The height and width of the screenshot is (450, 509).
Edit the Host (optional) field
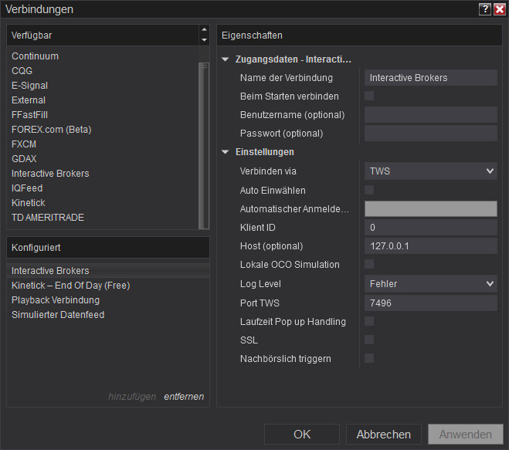pos(431,246)
